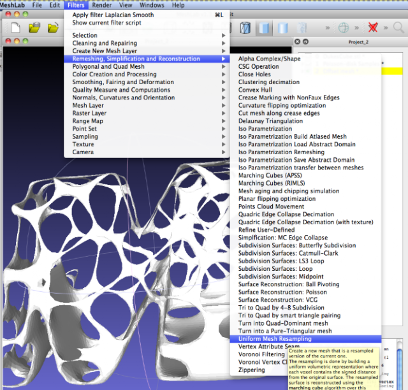Expand toolbar overflow chevron before globe icon
The width and height of the screenshot is (408, 390).
click(328, 27)
